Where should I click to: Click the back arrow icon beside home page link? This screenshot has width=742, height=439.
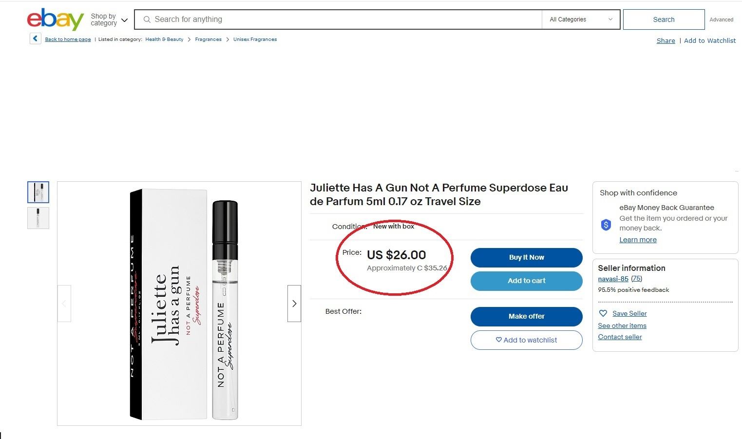(x=35, y=38)
